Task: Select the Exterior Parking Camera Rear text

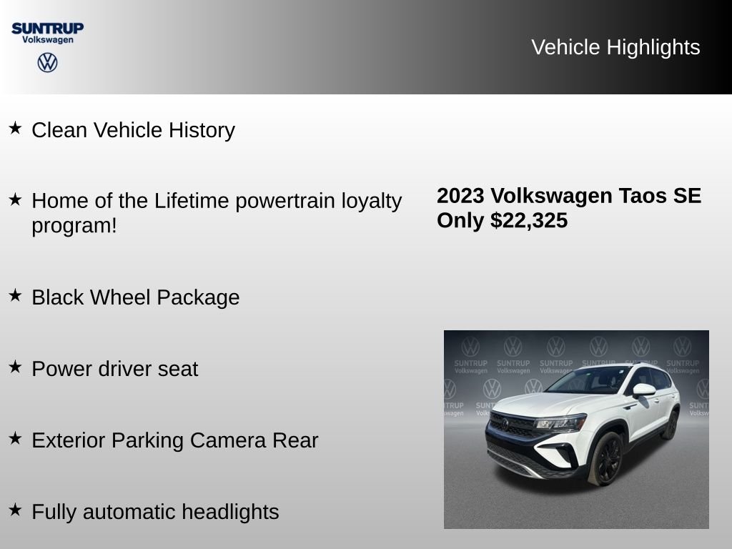Action: click(175, 440)
